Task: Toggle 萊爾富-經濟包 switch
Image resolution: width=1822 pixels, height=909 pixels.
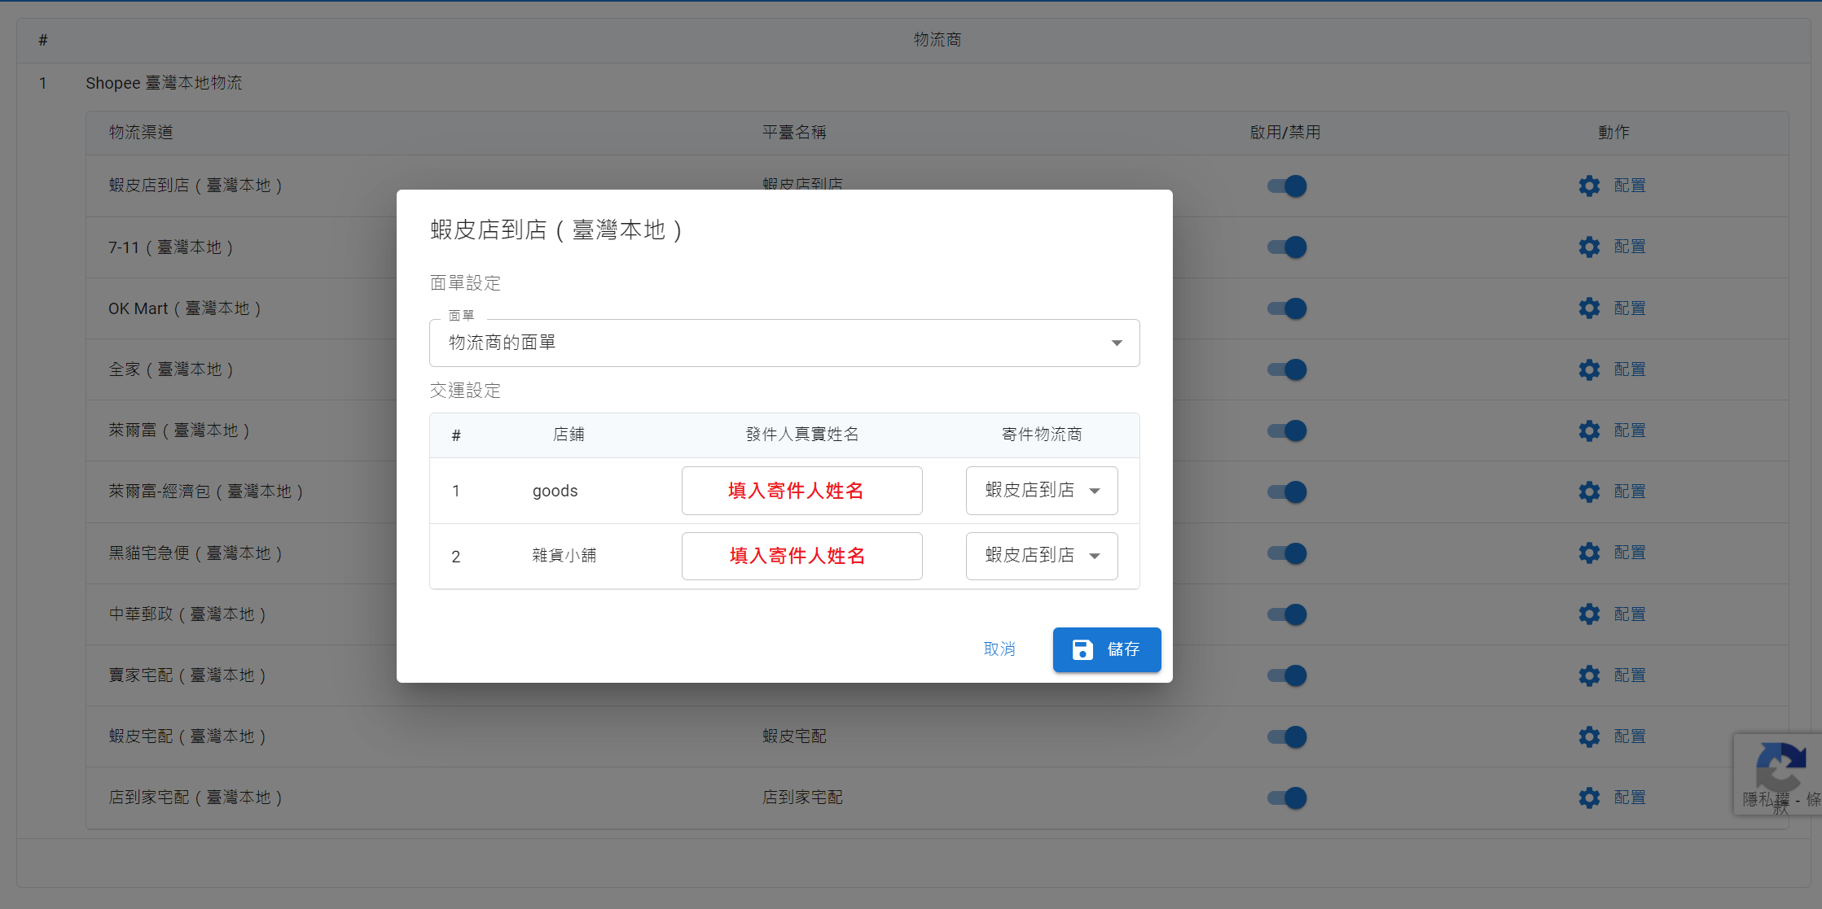Action: [1287, 492]
